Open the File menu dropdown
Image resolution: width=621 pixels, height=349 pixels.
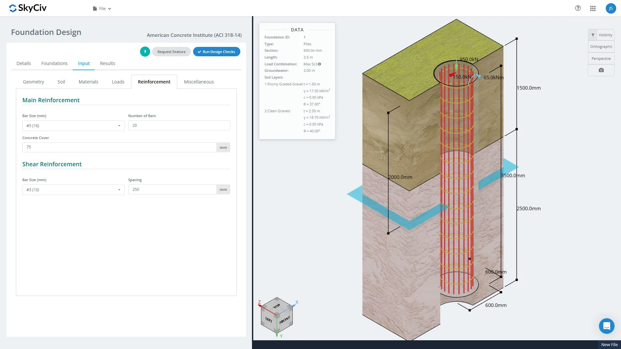click(x=102, y=9)
